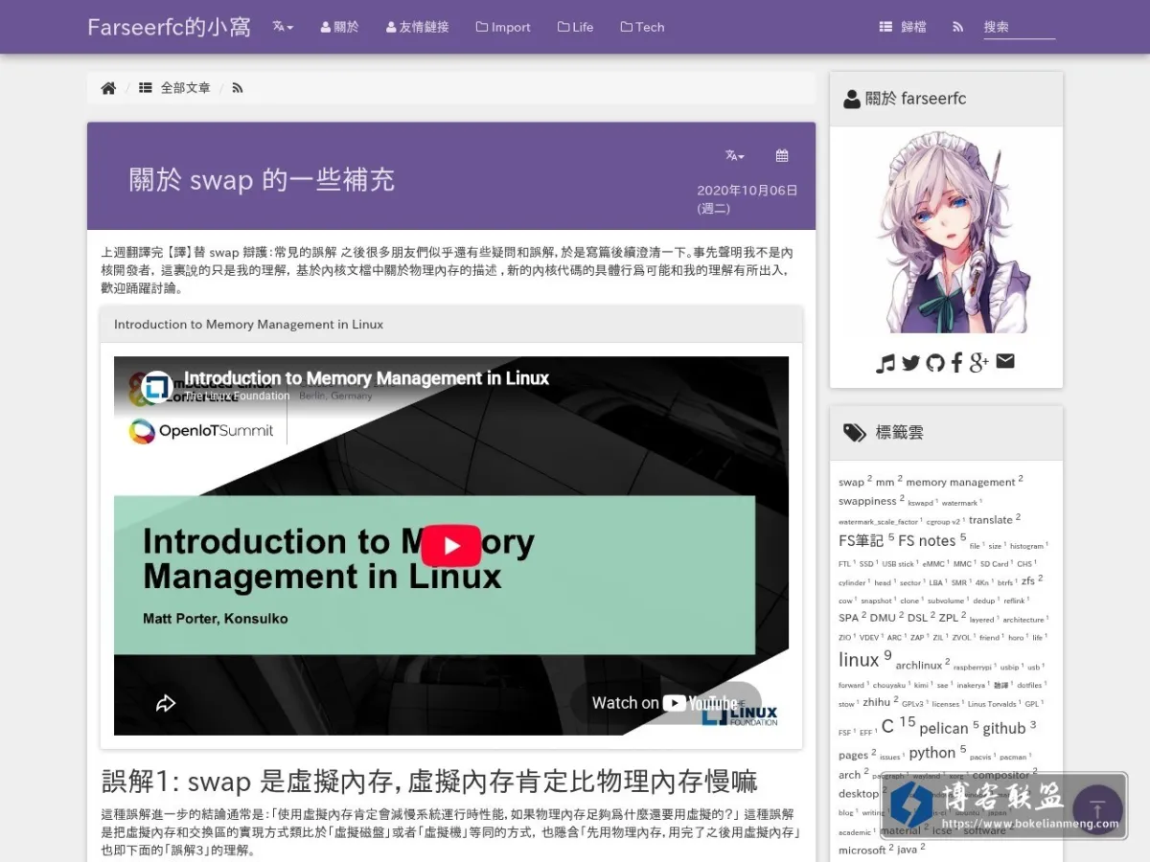1150x862 pixels.
Task: Select the C tag with count 15
Action: pos(887,726)
